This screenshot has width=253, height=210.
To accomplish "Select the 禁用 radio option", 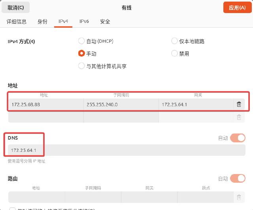I will [x=174, y=53].
